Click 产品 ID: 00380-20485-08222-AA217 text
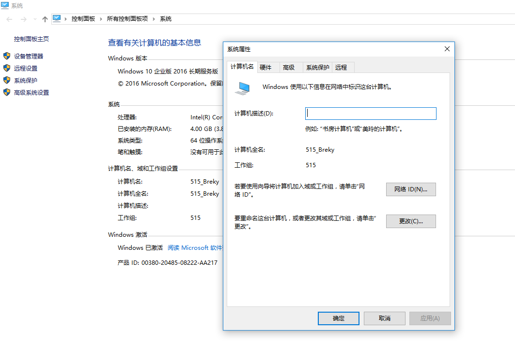Screen dimensions: 515x346 pyautogui.click(x=168, y=263)
